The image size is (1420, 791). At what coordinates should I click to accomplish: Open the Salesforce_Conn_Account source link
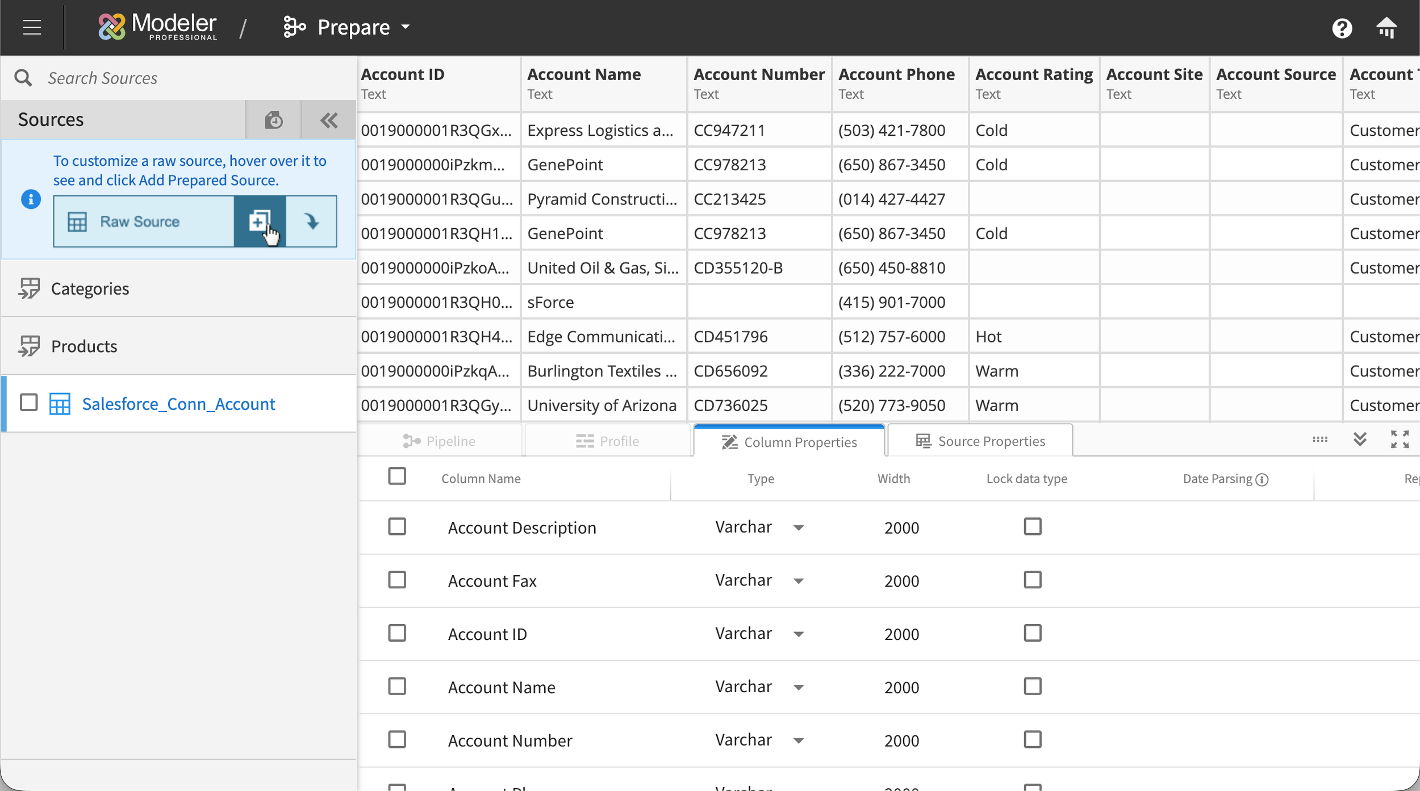[x=178, y=404]
